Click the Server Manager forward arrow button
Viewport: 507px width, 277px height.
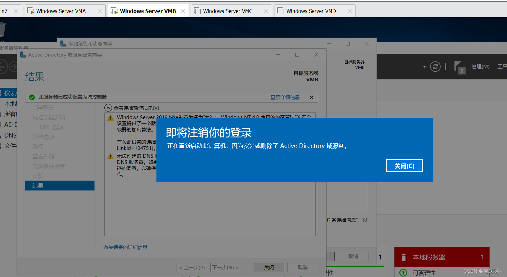(13, 67)
